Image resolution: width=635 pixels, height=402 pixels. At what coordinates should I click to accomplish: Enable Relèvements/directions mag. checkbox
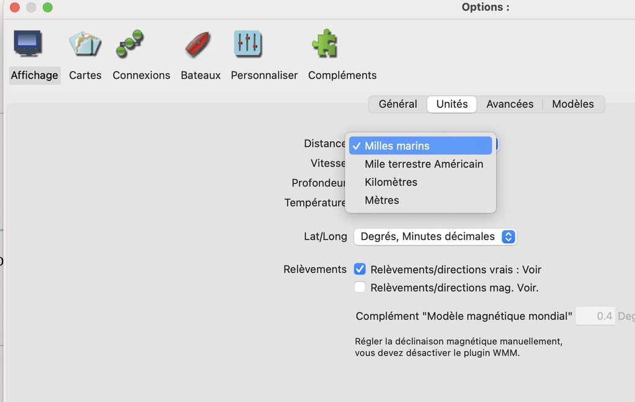pos(360,287)
